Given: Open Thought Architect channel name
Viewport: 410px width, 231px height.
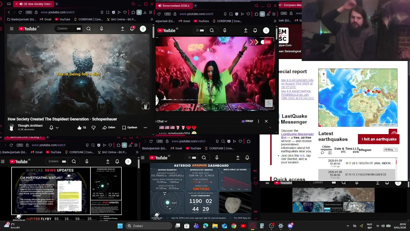Looking at the screenshot, I should tap(30, 125).
